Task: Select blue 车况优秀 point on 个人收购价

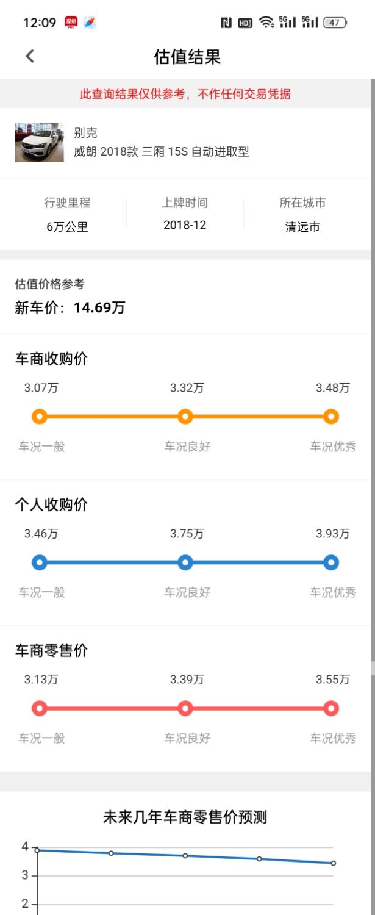Action: point(331,562)
